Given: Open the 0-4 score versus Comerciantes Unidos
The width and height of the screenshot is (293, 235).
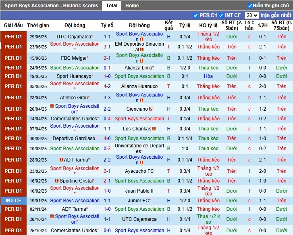Looking at the screenshot, I should coord(107,119).
